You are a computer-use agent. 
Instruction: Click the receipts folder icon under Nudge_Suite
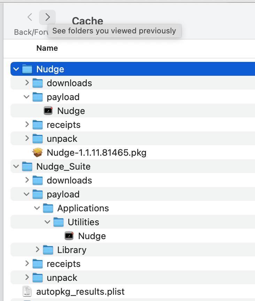37,263
